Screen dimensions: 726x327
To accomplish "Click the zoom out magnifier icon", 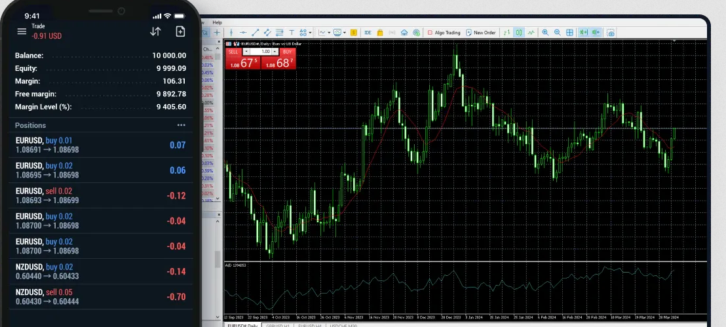I will pyautogui.click(x=557, y=32).
